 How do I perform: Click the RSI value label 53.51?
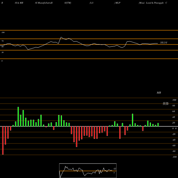click(x=164, y=43)
